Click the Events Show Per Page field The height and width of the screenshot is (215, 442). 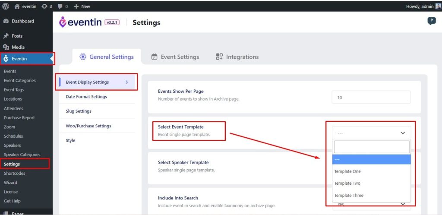tap(371, 98)
